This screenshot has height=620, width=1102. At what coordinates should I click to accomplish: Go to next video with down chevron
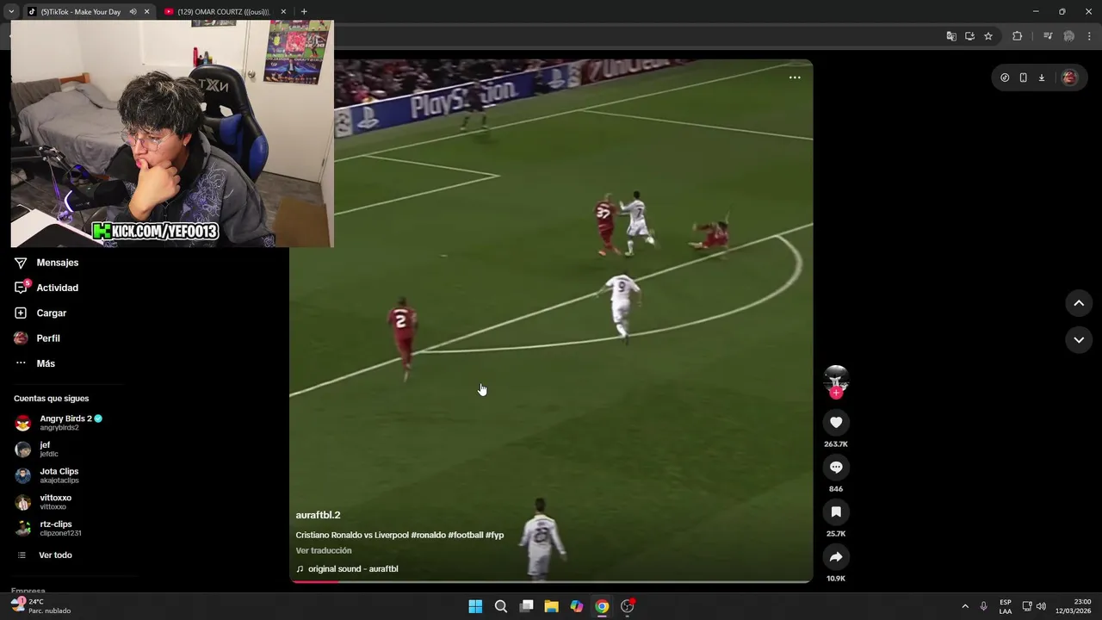pos(1079,340)
